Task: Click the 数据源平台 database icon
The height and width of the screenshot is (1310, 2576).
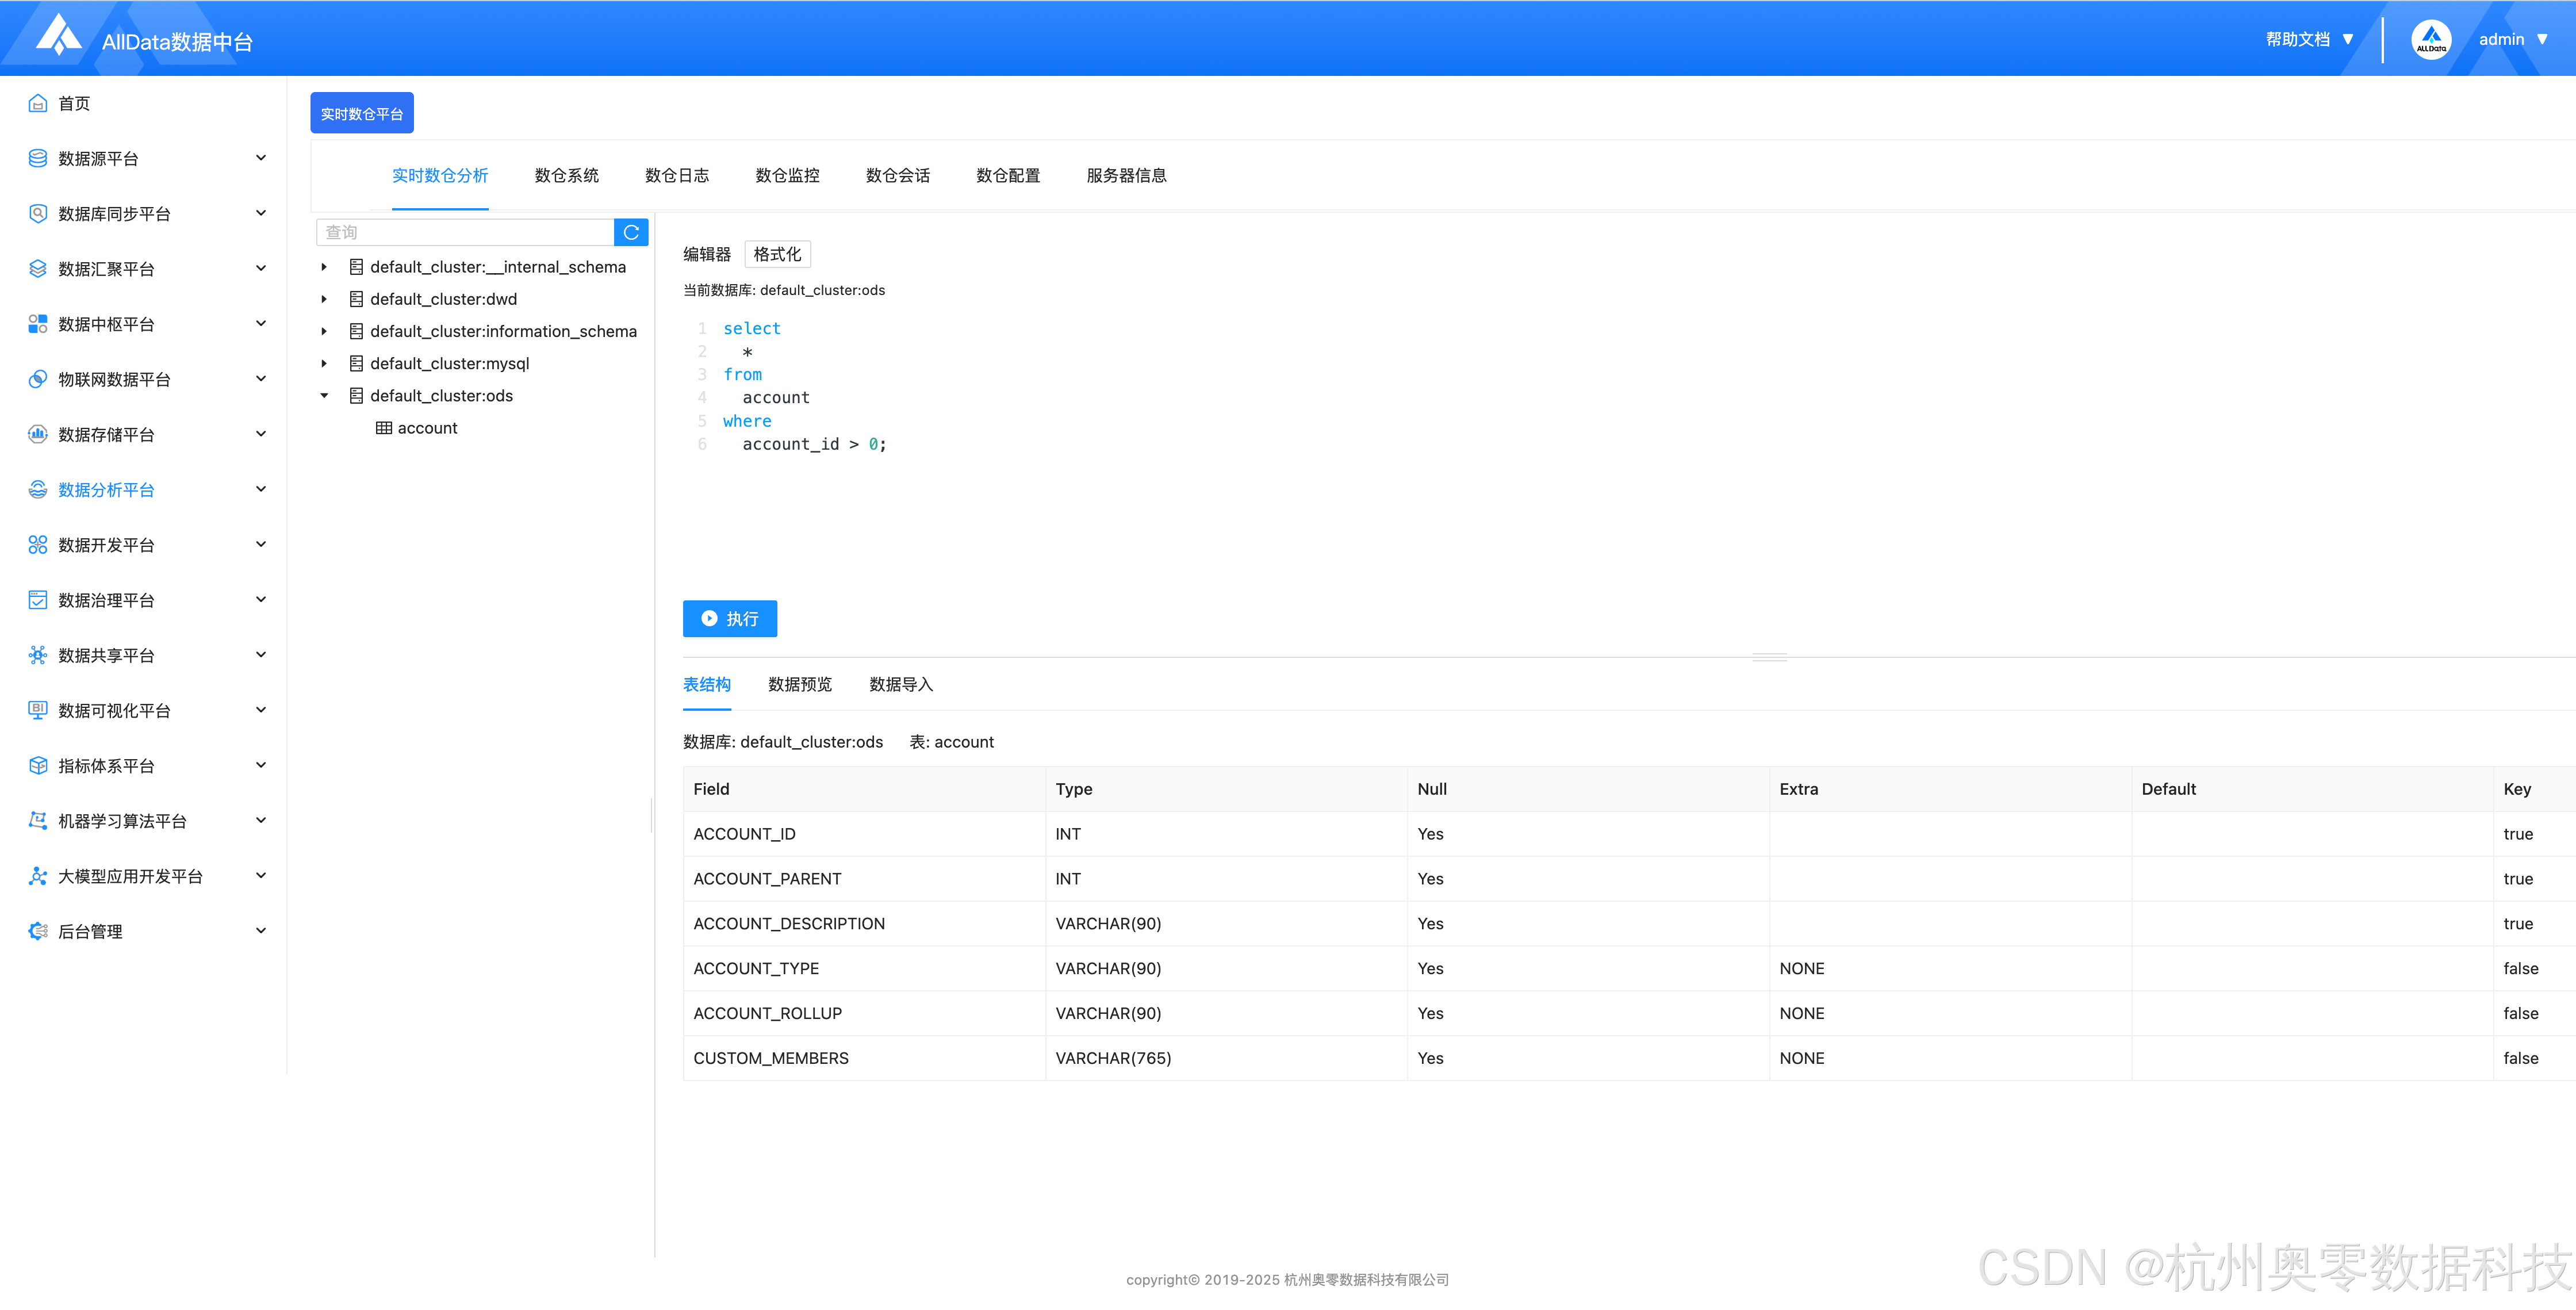Action: pos(38,158)
